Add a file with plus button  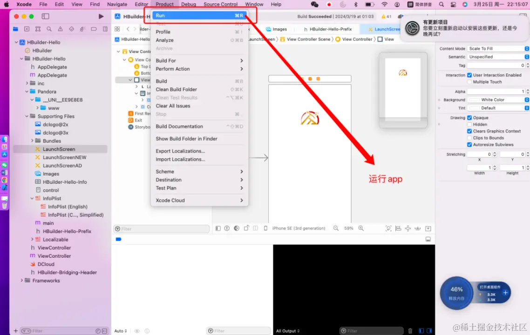15,331
